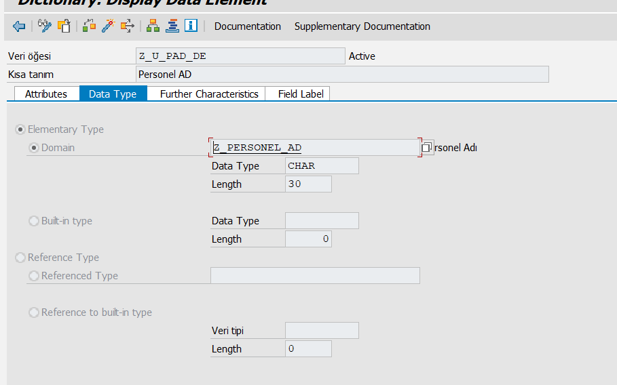The height and width of the screenshot is (385, 617).
Task: Open the Where-Used List icon
Action: pyautogui.click(x=127, y=26)
